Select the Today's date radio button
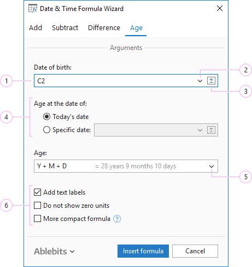Viewport: 252px width, 267px height. pyautogui.click(x=46, y=117)
